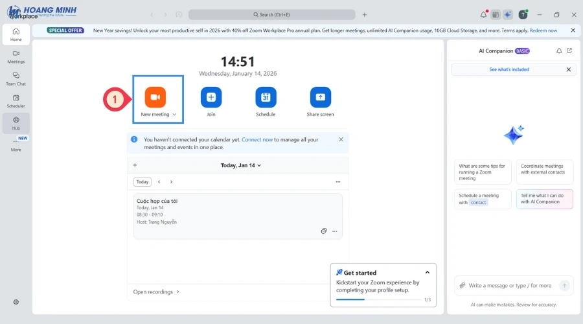
Task: Click the Join meeting icon
Action: 211,97
